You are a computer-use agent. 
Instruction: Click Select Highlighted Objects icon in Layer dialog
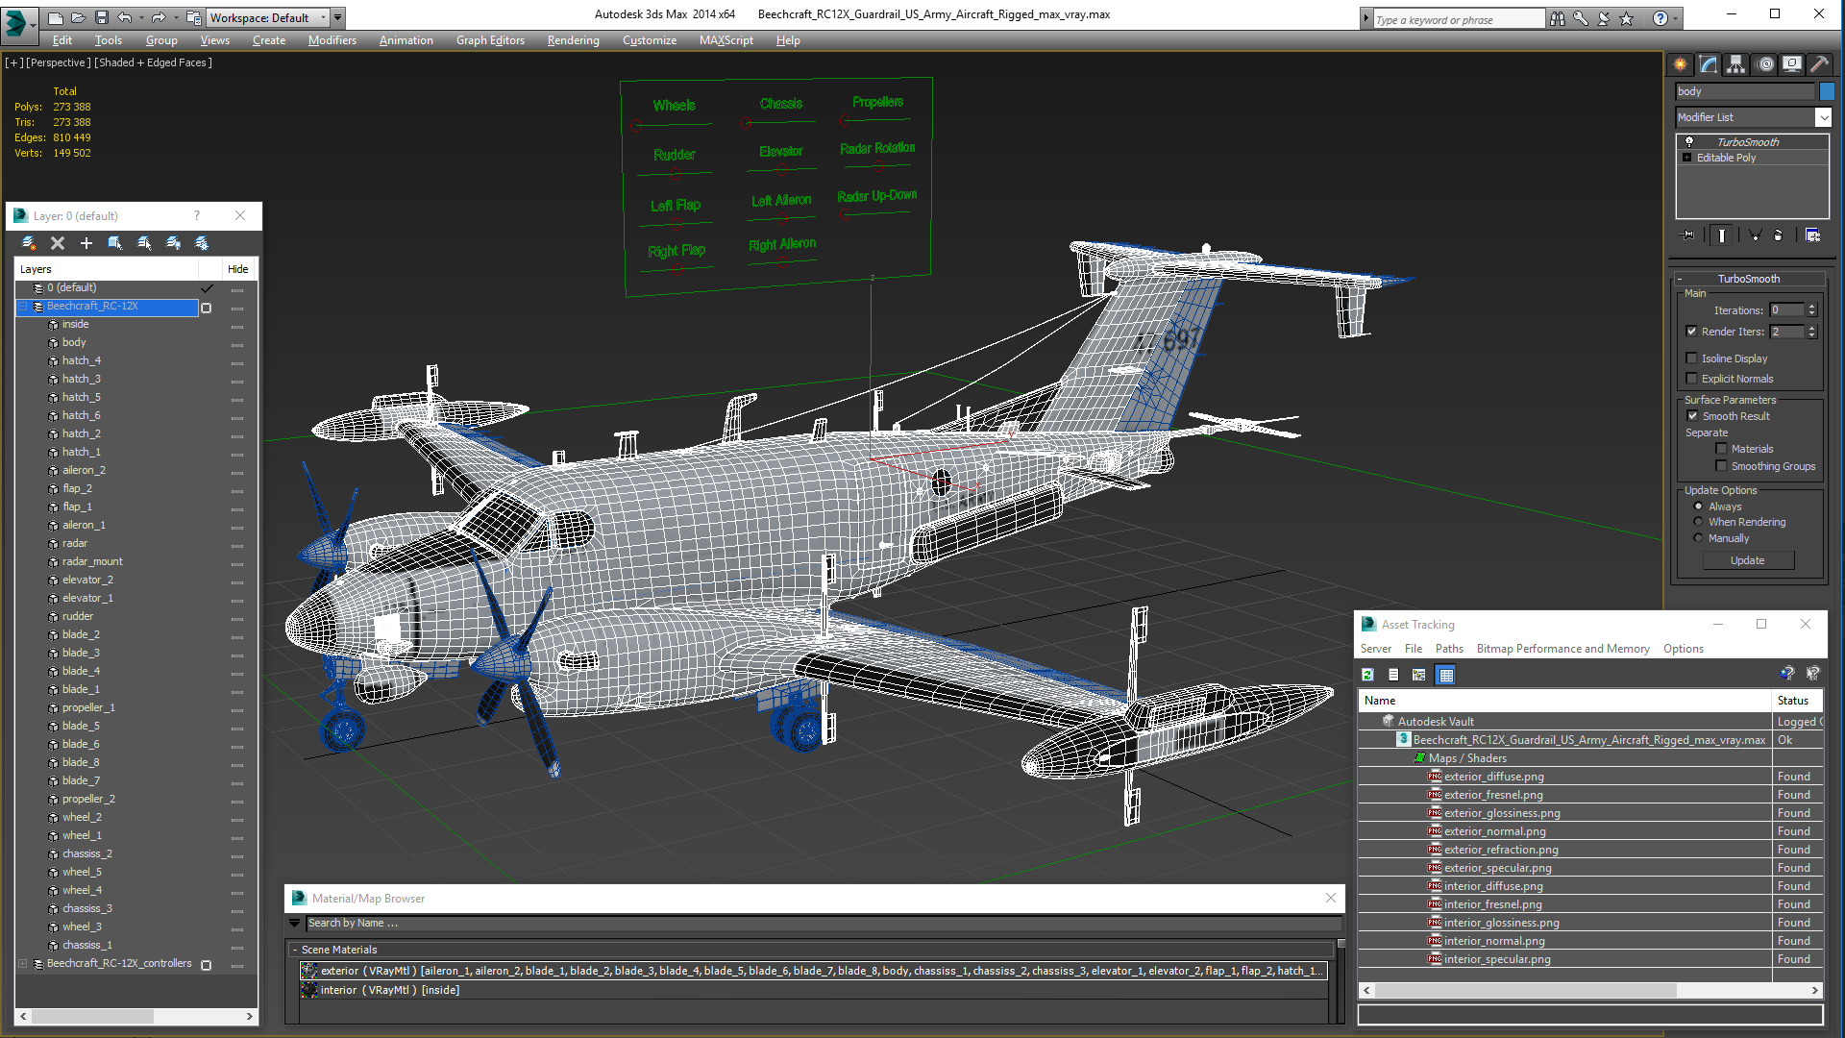(x=115, y=243)
